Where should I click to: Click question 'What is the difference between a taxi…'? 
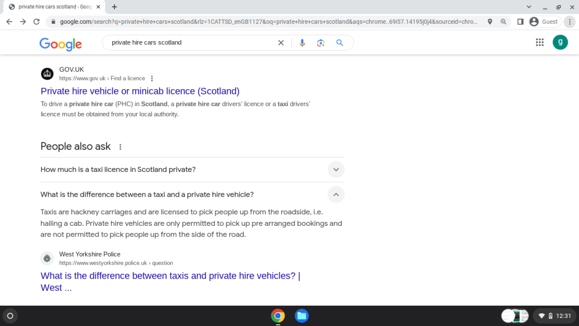(147, 195)
